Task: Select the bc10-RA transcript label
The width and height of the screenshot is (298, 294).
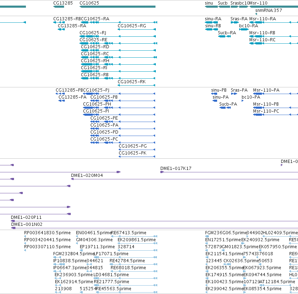Action: (x=249, y=26)
